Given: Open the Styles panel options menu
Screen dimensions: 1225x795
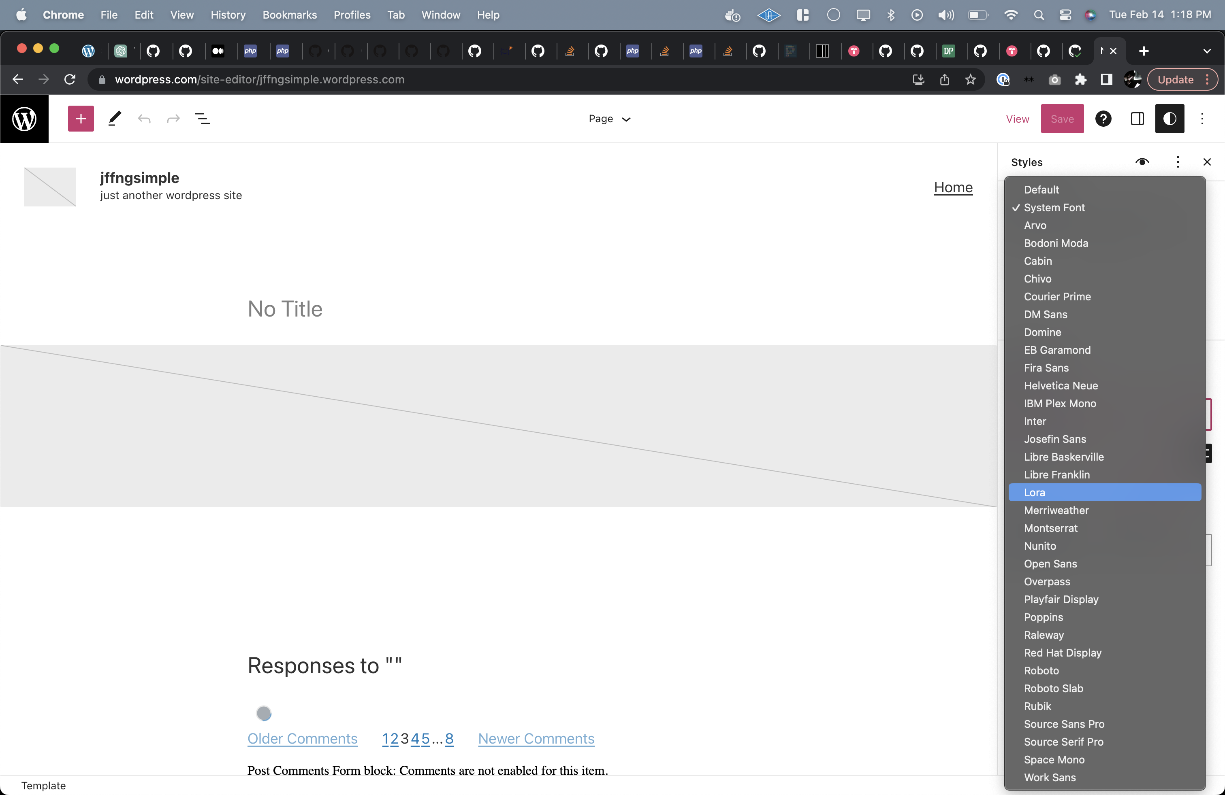Looking at the screenshot, I should click(1178, 162).
